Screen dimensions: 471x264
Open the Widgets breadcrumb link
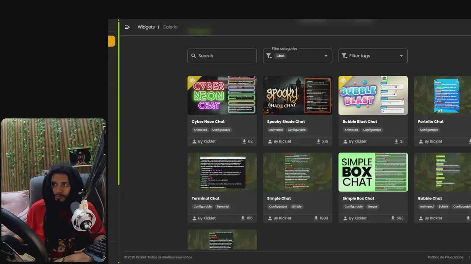[146, 27]
